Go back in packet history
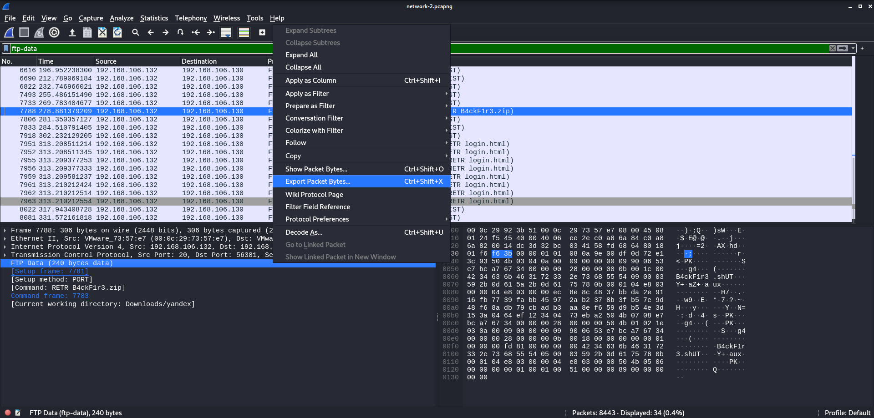874x418 pixels. point(151,32)
